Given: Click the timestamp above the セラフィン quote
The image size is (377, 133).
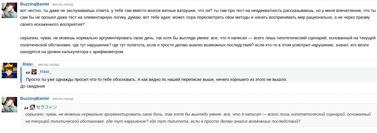Looking at the screenshot, I should 63,99.
